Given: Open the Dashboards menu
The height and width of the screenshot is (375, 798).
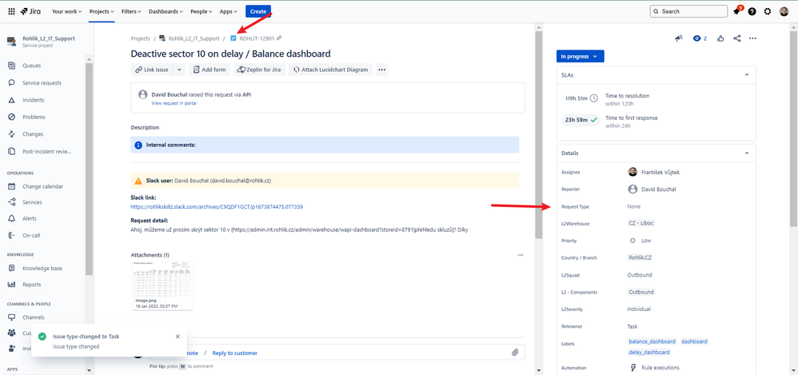Looking at the screenshot, I should point(166,11).
